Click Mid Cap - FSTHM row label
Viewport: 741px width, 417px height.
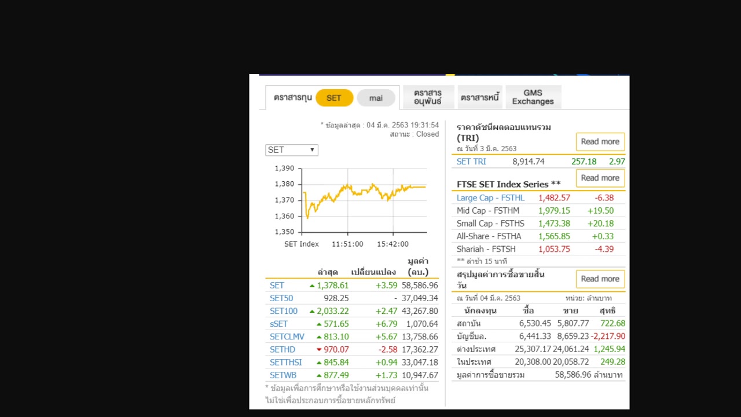pyautogui.click(x=488, y=210)
